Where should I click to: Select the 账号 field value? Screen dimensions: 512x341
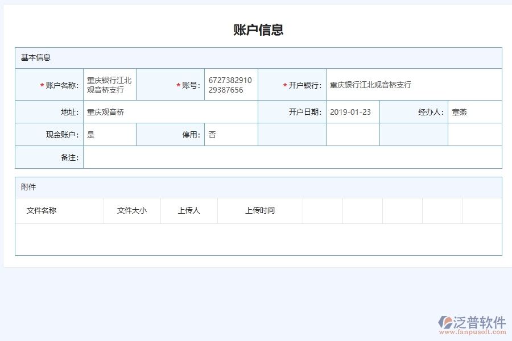[230, 85]
